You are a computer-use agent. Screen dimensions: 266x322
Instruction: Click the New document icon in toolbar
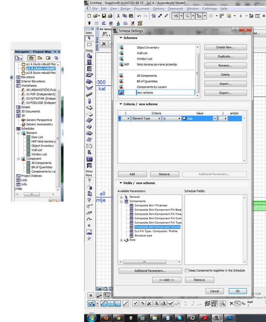89,16
